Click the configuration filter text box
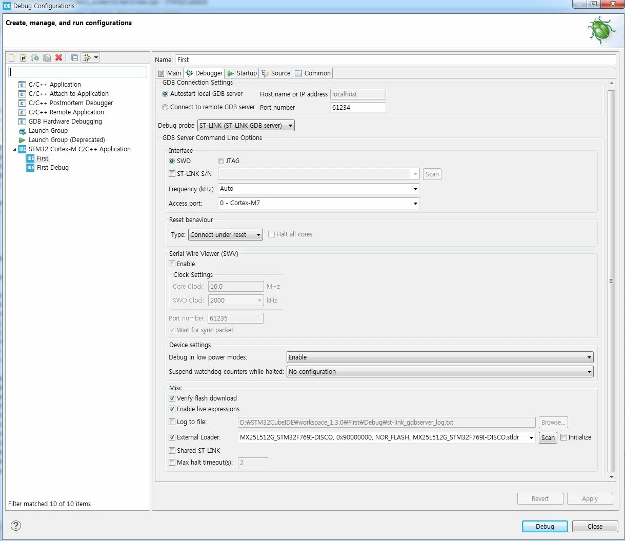The image size is (625, 541). point(78,72)
